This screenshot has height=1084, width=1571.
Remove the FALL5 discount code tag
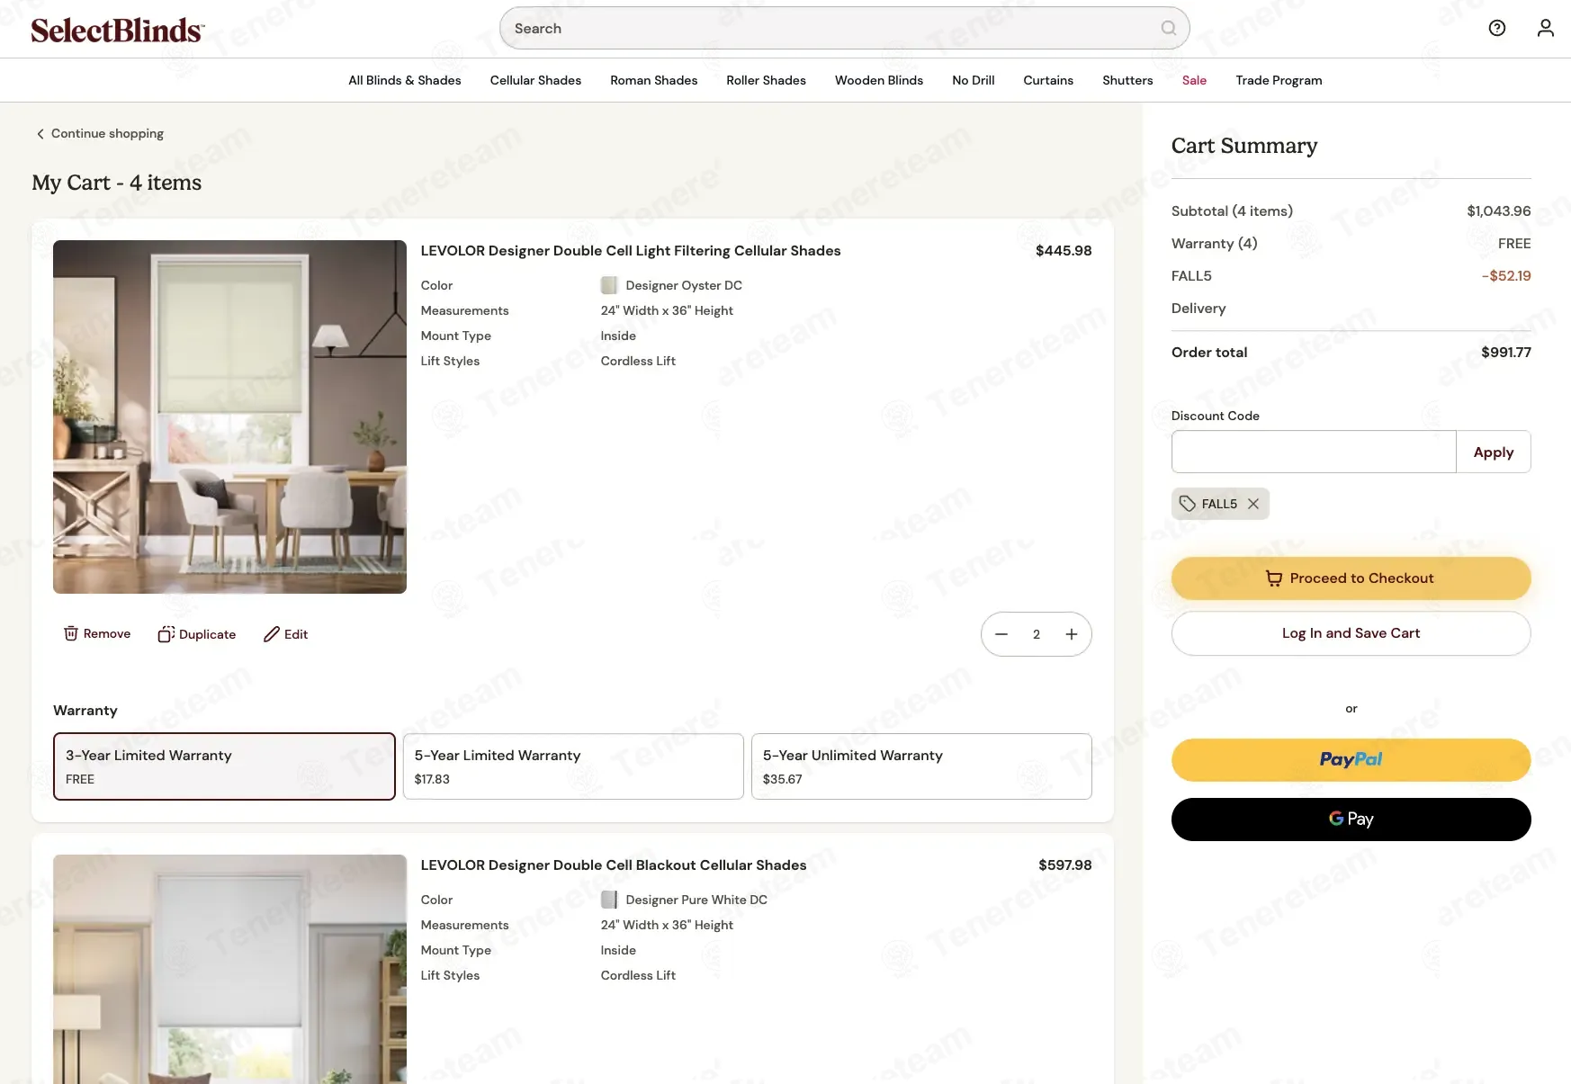point(1253,504)
